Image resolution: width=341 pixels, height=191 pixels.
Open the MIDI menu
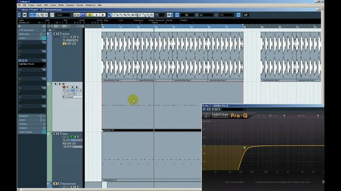pyautogui.click(x=46, y=5)
